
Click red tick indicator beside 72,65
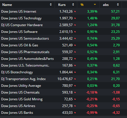click(75, 99)
